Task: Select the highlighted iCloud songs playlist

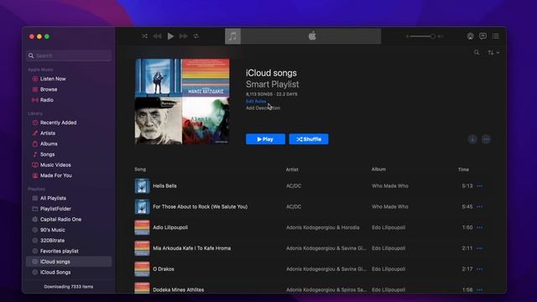Action: pyautogui.click(x=69, y=262)
